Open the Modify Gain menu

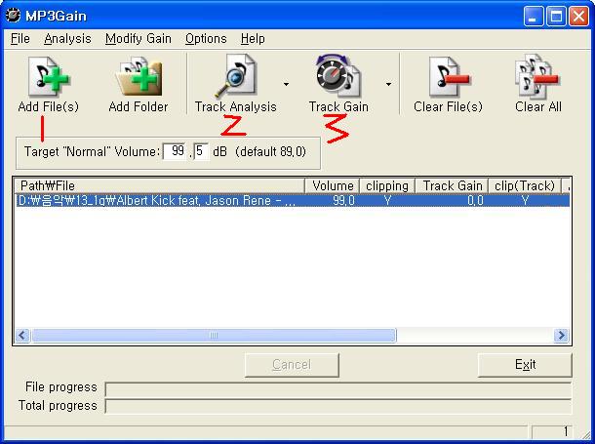tap(139, 39)
